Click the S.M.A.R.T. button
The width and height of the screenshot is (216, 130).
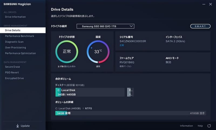tap(200, 26)
